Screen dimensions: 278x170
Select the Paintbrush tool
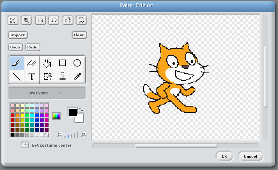click(x=16, y=63)
